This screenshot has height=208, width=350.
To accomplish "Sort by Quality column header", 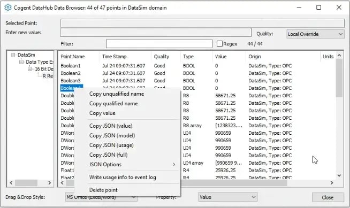I will pyautogui.click(x=162, y=57).
